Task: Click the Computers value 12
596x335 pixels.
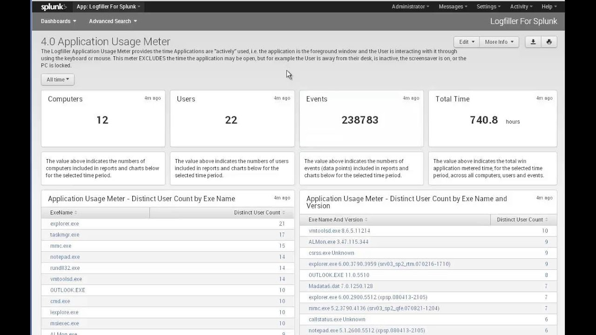Action: click(x=102, y=120)
